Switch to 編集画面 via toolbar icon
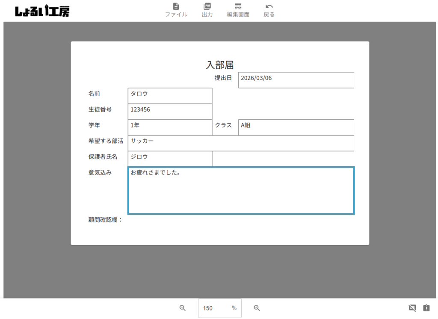The width and height of the screenshot is (438, 319). pos(238,6)
